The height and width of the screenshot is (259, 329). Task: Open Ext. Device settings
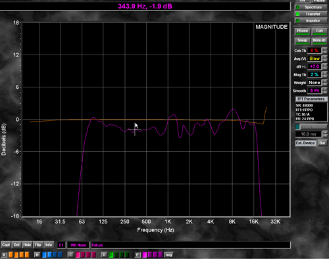click(305, 143)
